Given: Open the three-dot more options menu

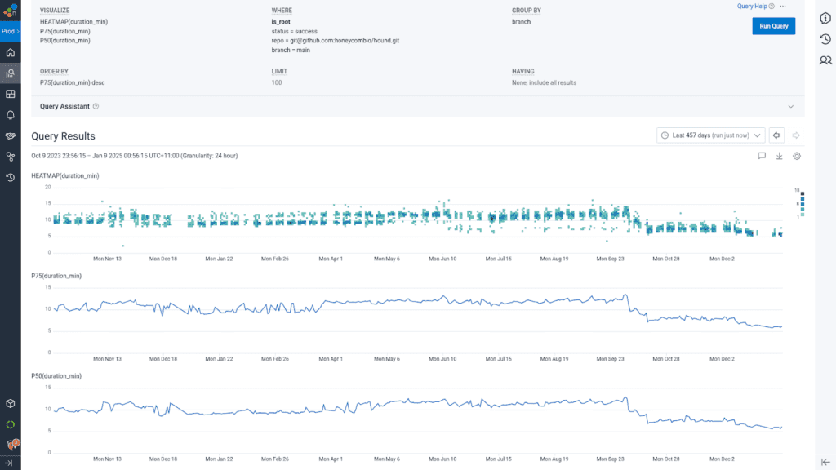Looking at the screenshot, I should 783,7.
